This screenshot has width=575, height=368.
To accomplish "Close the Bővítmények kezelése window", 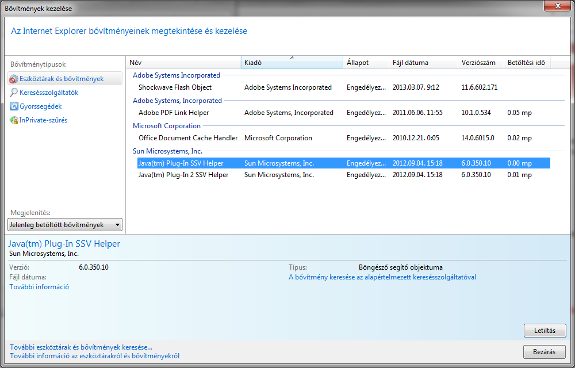I will tap(557, 5).
